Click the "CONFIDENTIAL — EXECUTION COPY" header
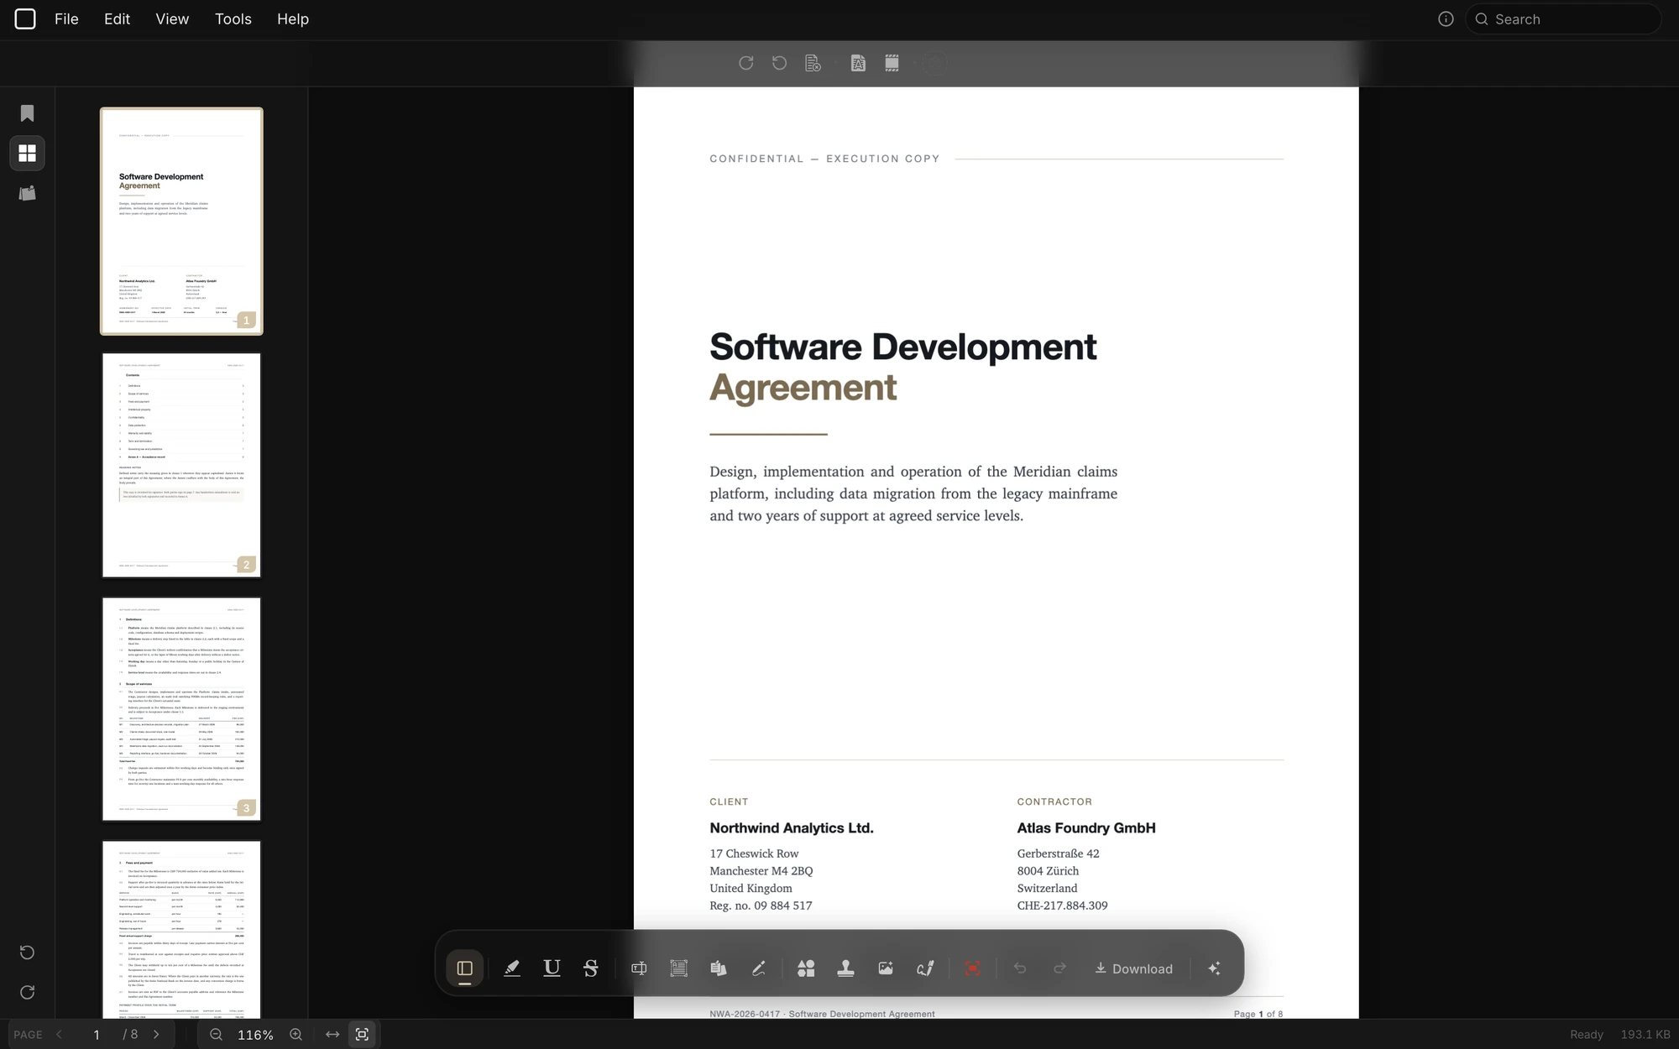1679x1049 pixels. 824,159
